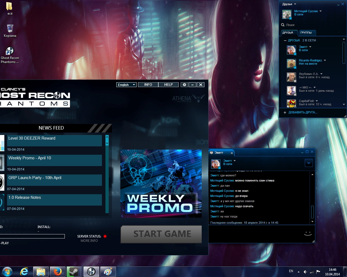Click the Windows Start button

7,271
